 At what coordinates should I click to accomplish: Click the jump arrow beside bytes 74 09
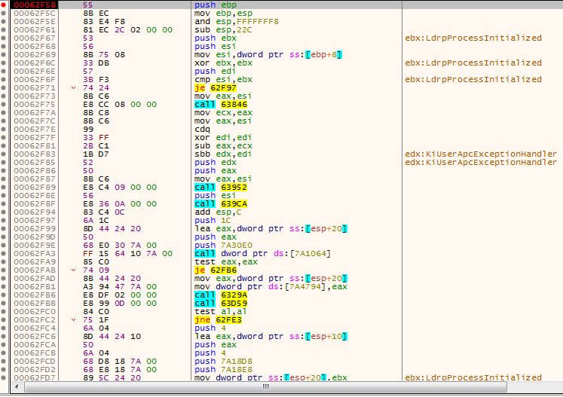tap(73, 270)
